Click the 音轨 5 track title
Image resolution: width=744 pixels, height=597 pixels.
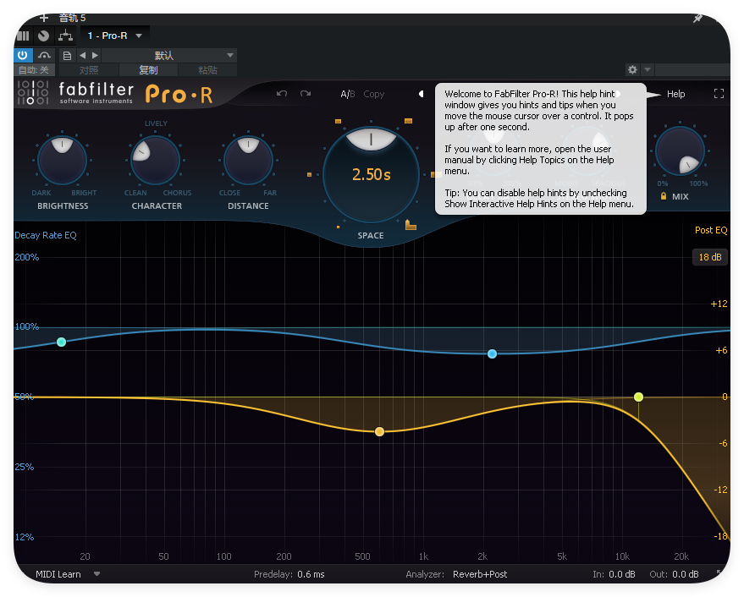pyautogui.click(x=72, y=18)
